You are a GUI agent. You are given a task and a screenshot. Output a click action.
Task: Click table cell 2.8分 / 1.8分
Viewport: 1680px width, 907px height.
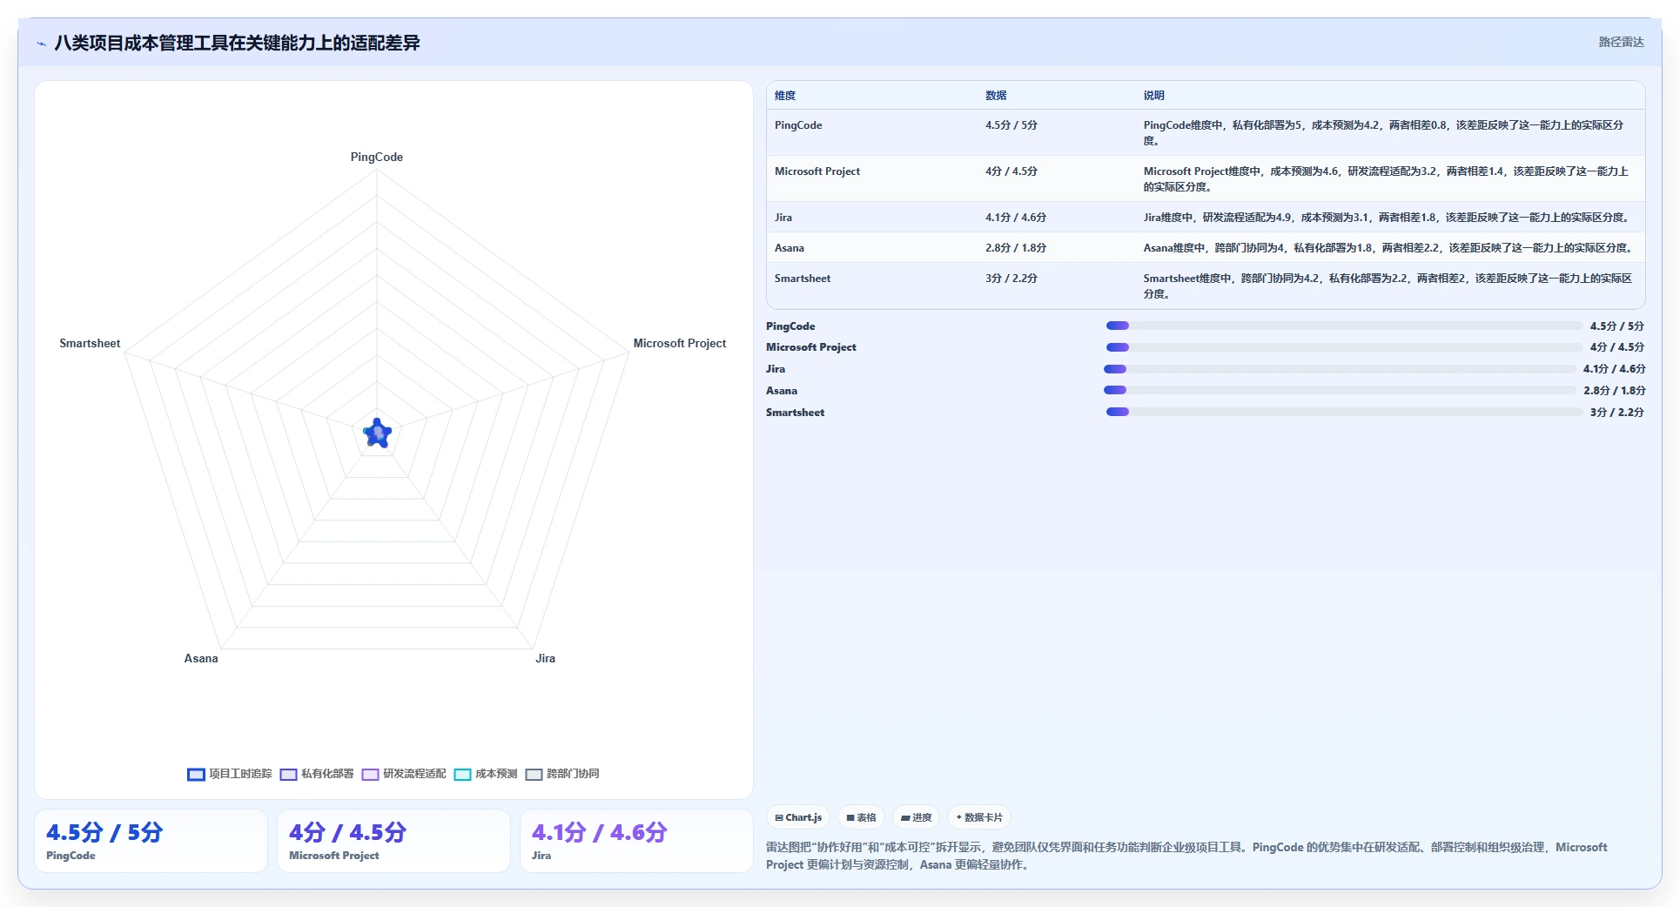[x=1016, y=248]
